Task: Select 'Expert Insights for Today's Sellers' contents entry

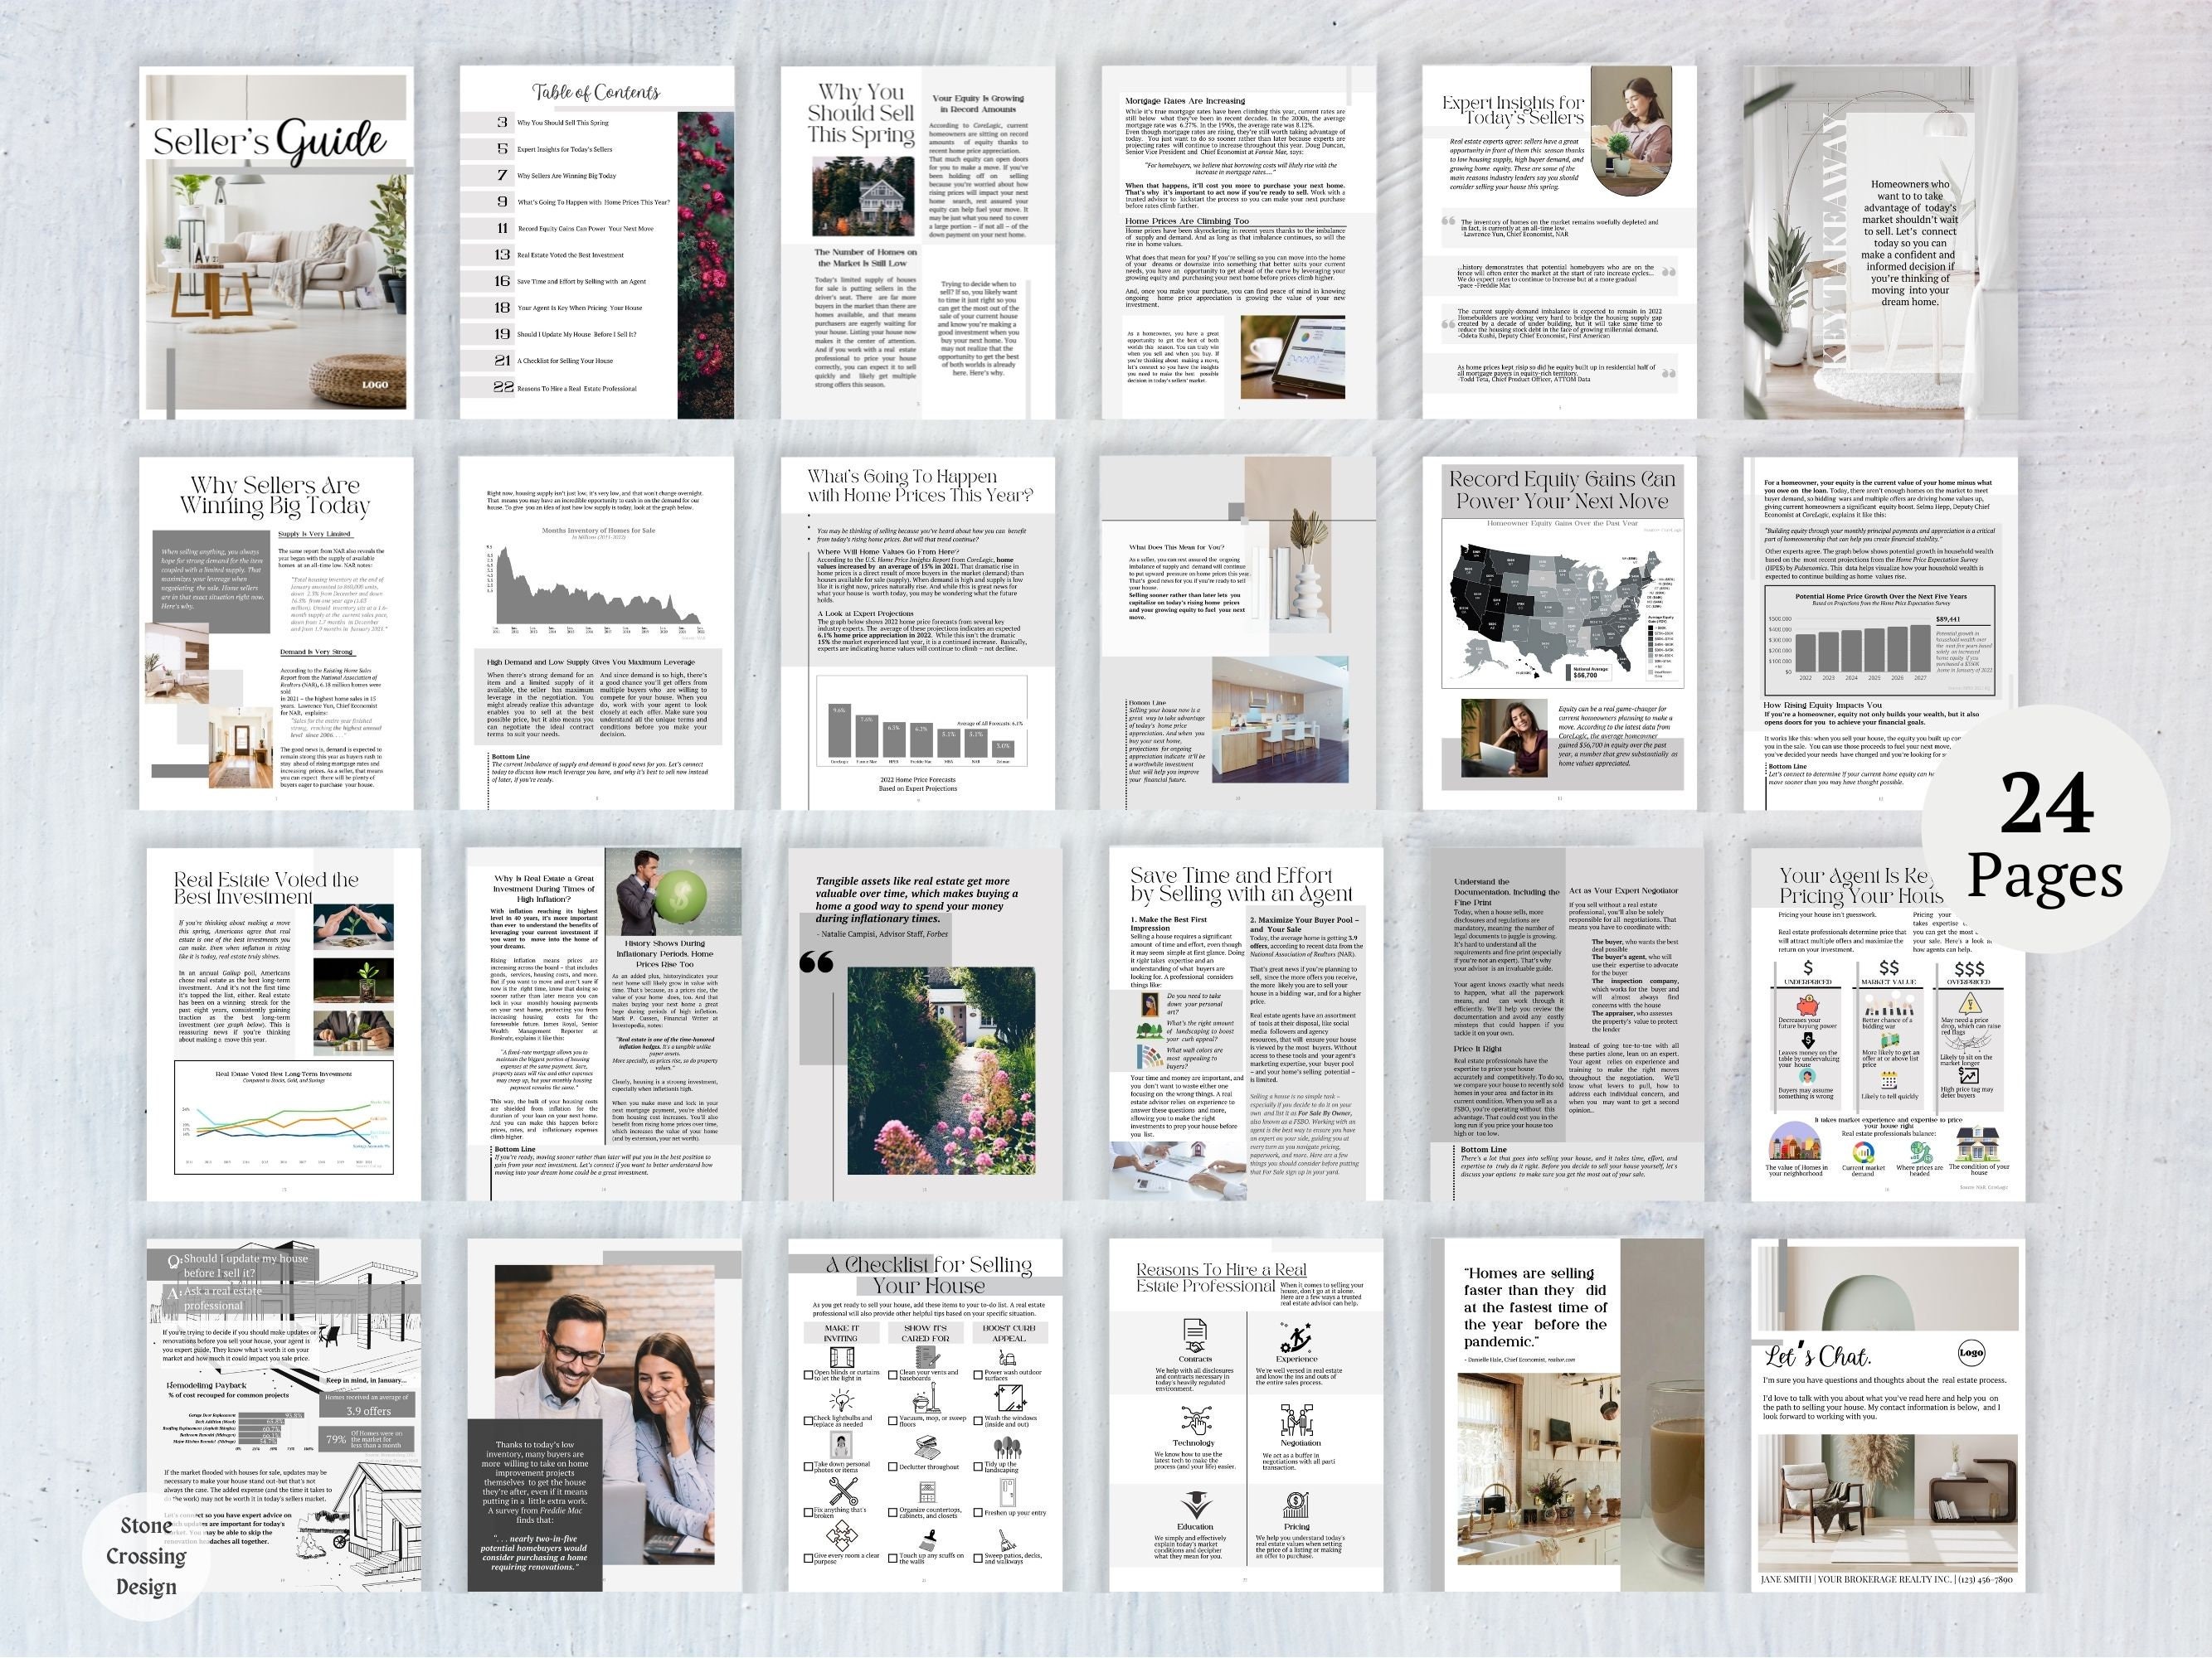Action: (x=565, y=149)
